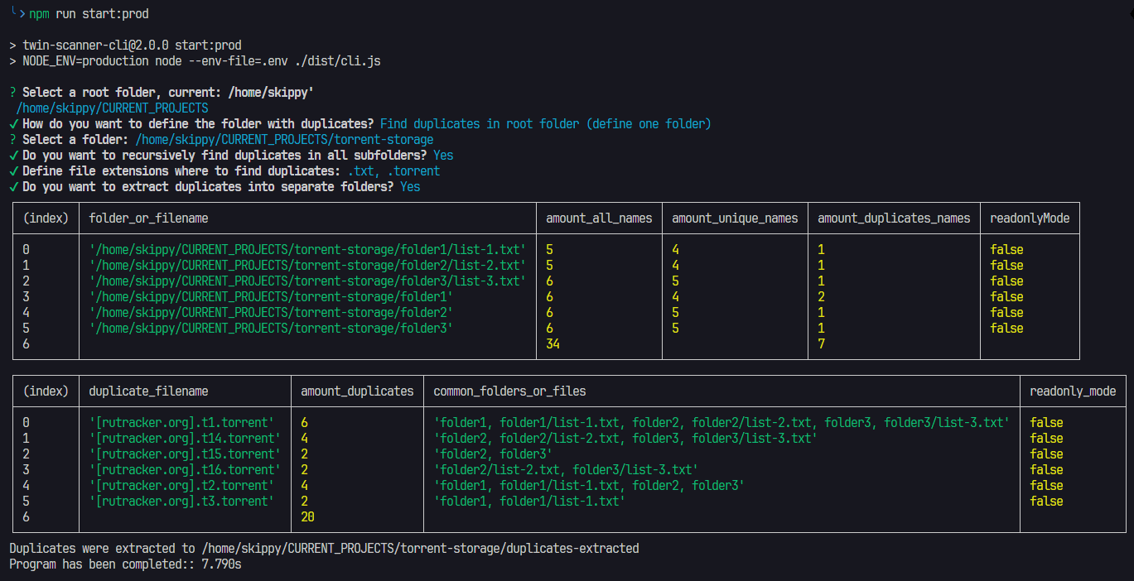
Task: Click the 'Select a root folder' prompt
Action: [x=161, y=93]
